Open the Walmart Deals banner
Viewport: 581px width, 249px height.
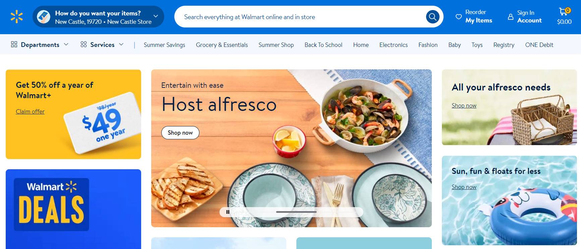(73, 209)
